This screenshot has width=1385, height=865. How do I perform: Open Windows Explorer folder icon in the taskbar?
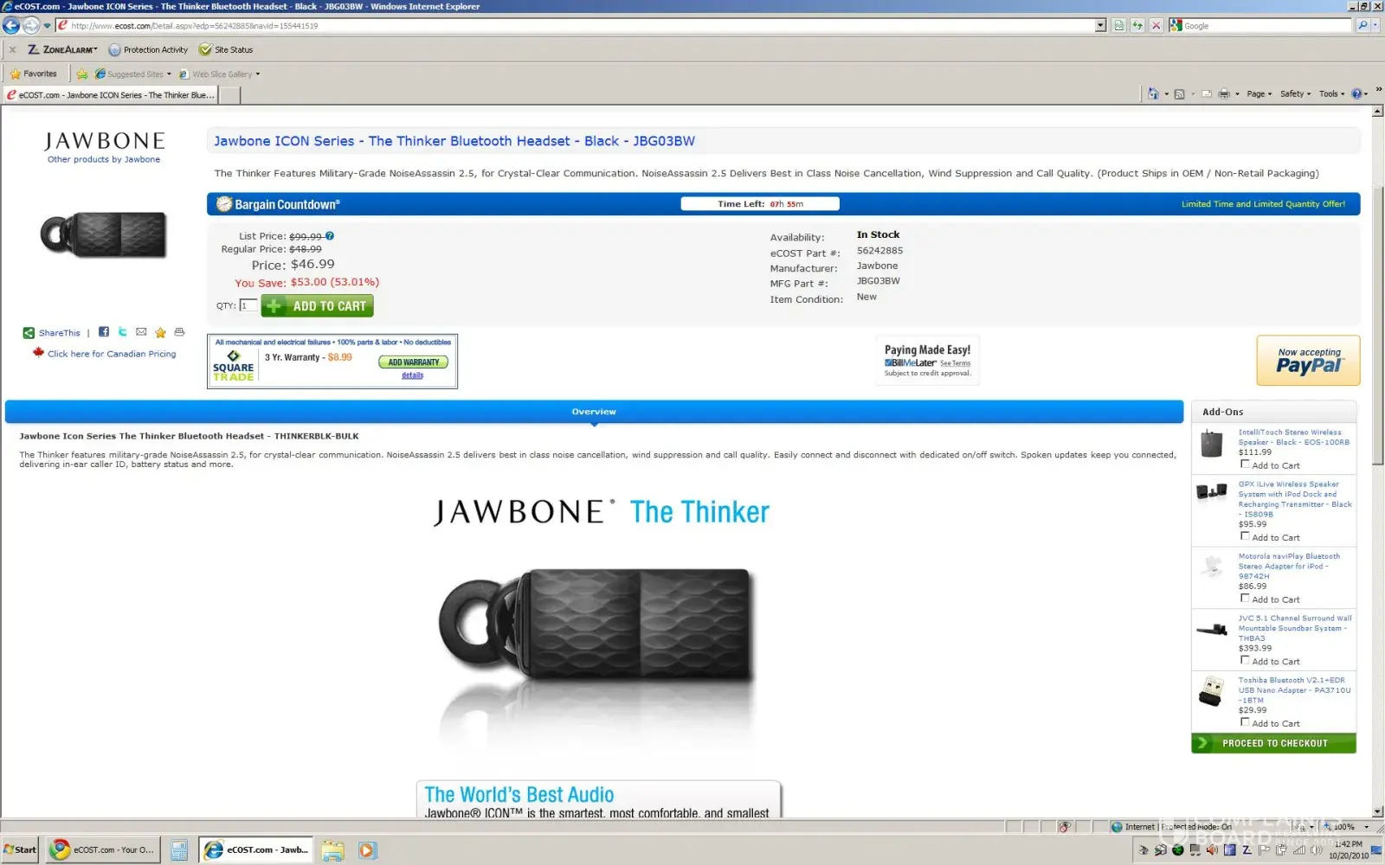click(x=333, y=850)
